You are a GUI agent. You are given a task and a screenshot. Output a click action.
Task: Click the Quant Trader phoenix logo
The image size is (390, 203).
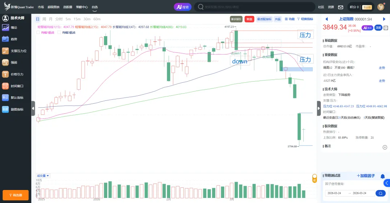[7, 7]
